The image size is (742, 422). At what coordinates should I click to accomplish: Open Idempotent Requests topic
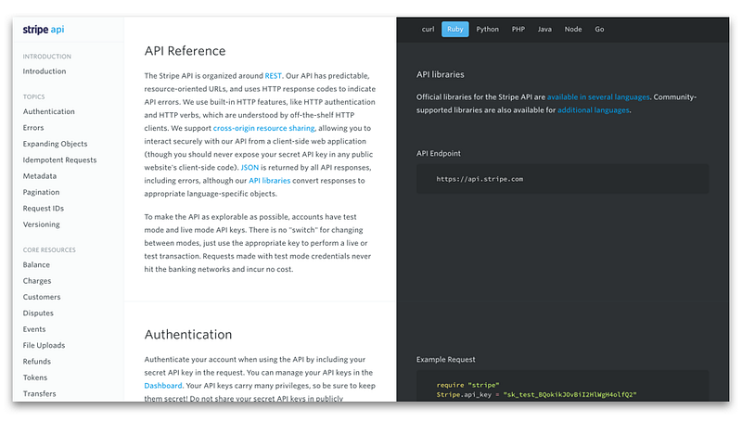click(59, 160)
